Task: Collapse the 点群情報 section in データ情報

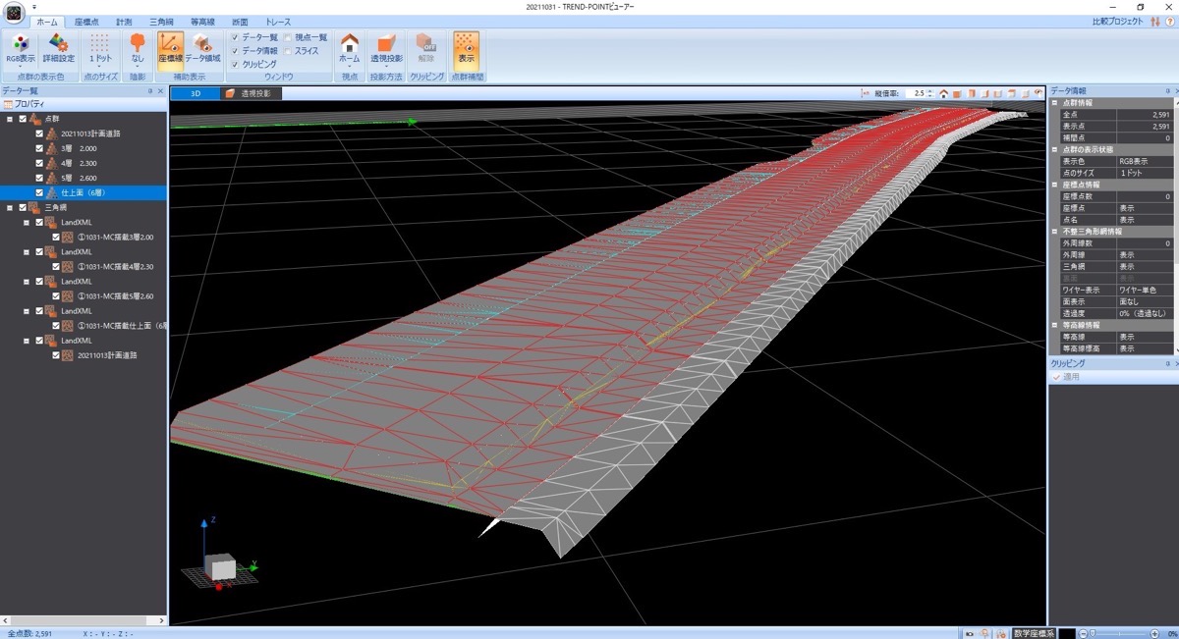Action: click(x=1053, y=102)
